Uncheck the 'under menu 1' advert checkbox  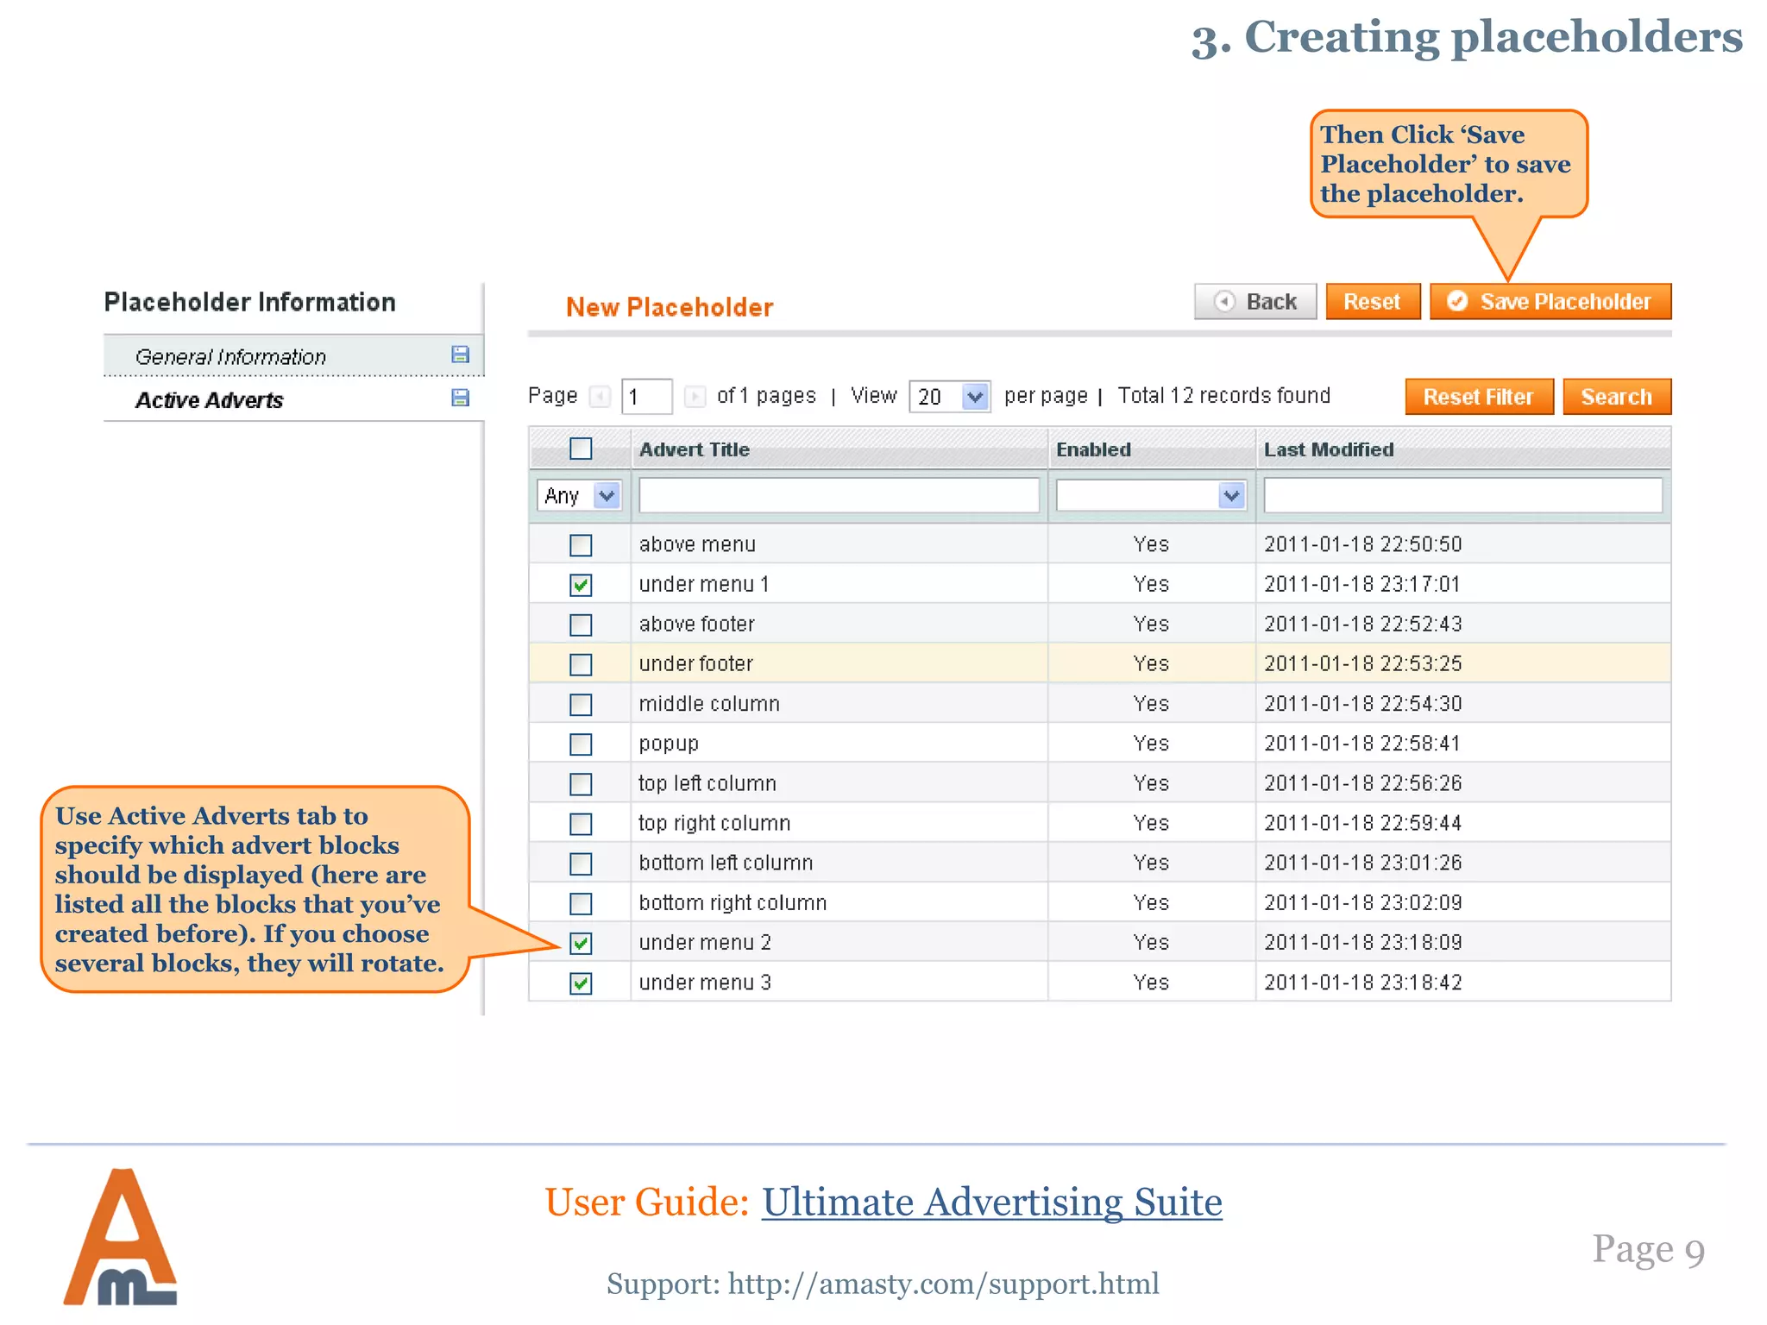pos(581,585)
